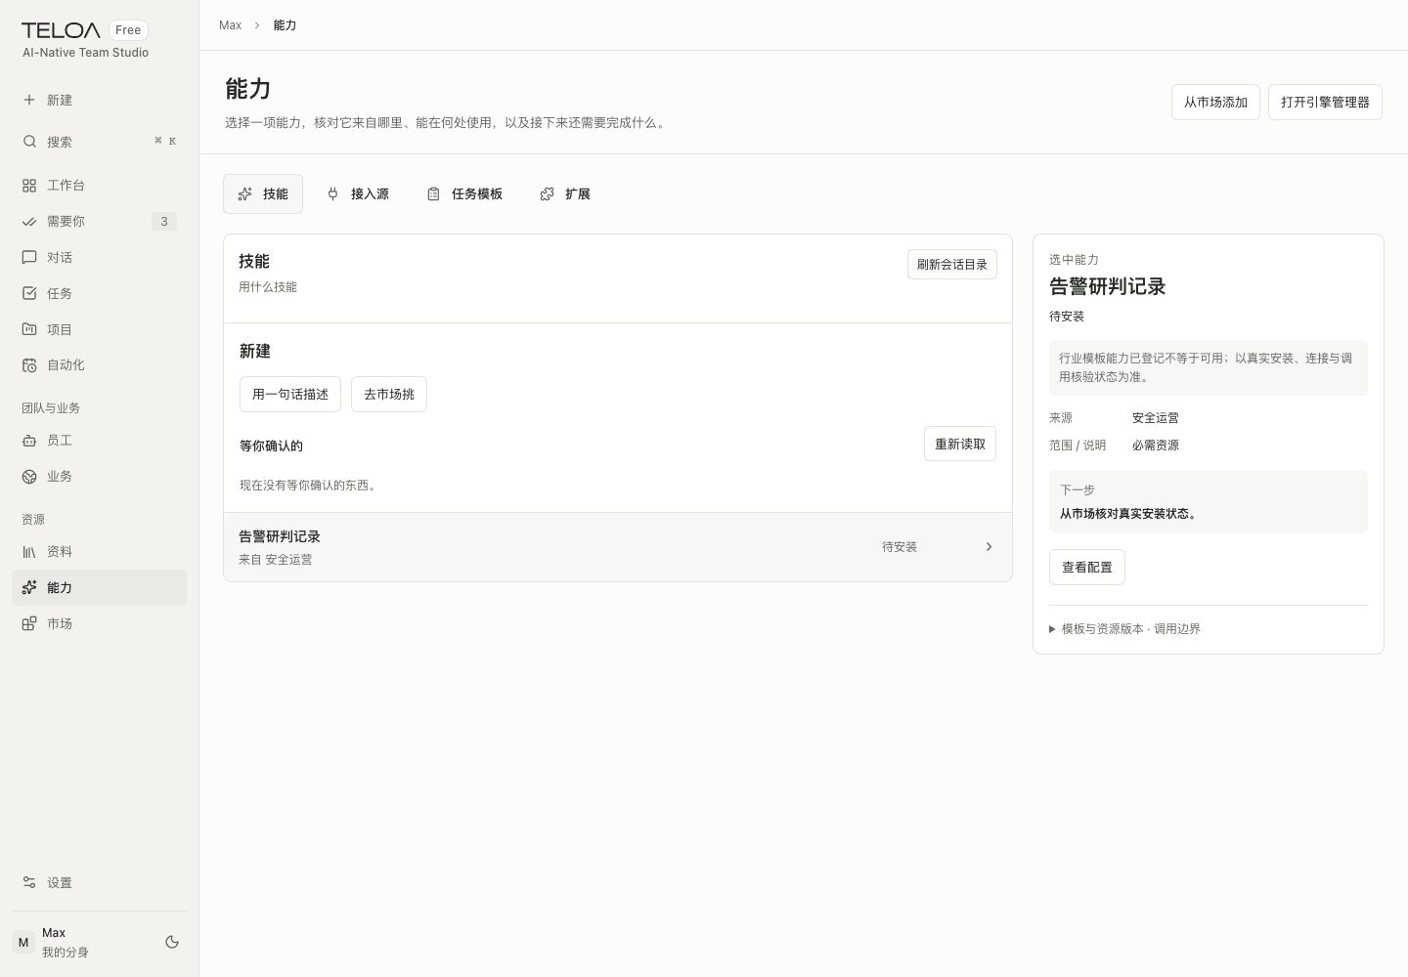Viewport: 1408px width, 977px height.
Task: Click the M user avatar
Action: click(x=23, y=943)
